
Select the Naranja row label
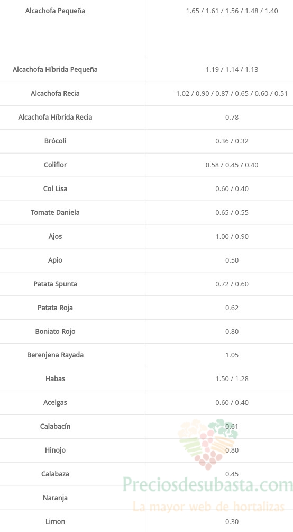(56, 498)
